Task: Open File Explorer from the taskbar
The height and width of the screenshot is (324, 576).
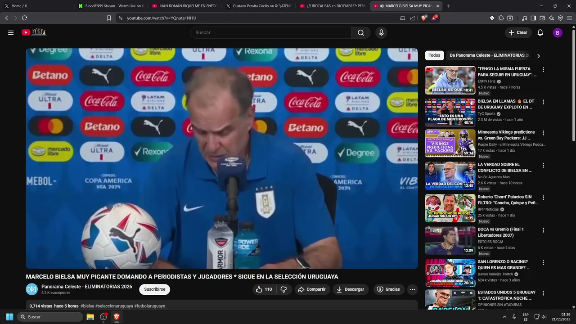Action: pyautogui.click(x=90, y=317)
